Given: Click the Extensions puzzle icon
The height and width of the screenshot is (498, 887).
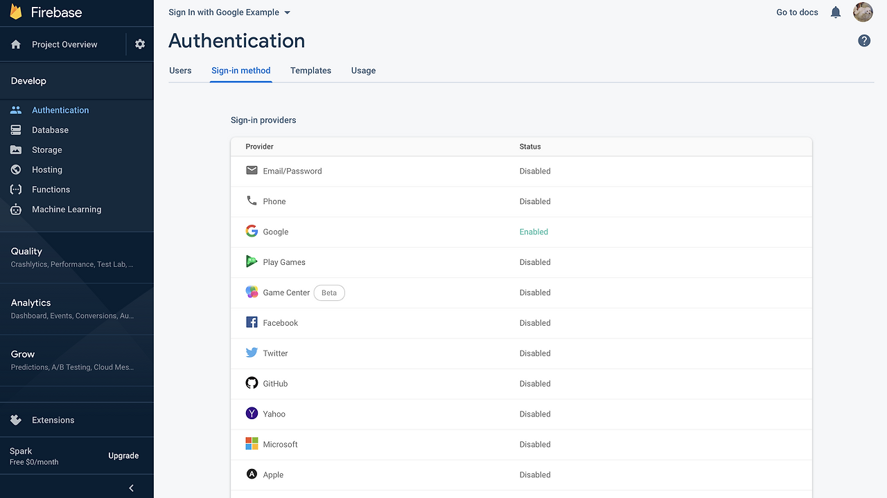Looking at the screenshot, I should (x=16, y=420).
